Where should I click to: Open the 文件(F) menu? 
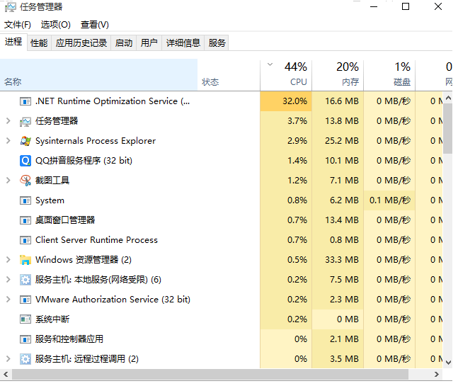point(18,25)
